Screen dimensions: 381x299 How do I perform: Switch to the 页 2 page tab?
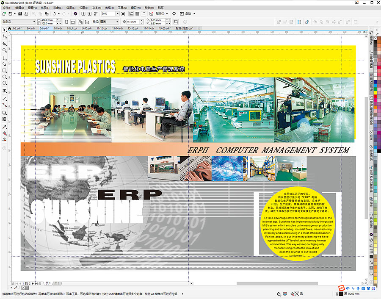pyautogui.click(x=57, y=283)
